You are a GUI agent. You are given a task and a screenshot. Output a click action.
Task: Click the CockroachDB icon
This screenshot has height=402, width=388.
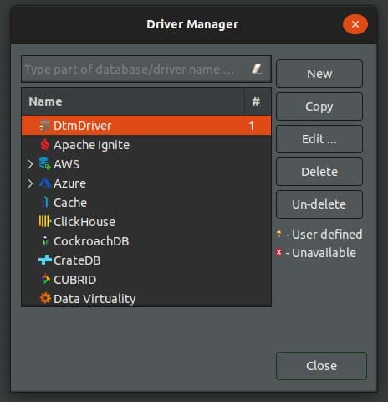click(x=45, y=241)
